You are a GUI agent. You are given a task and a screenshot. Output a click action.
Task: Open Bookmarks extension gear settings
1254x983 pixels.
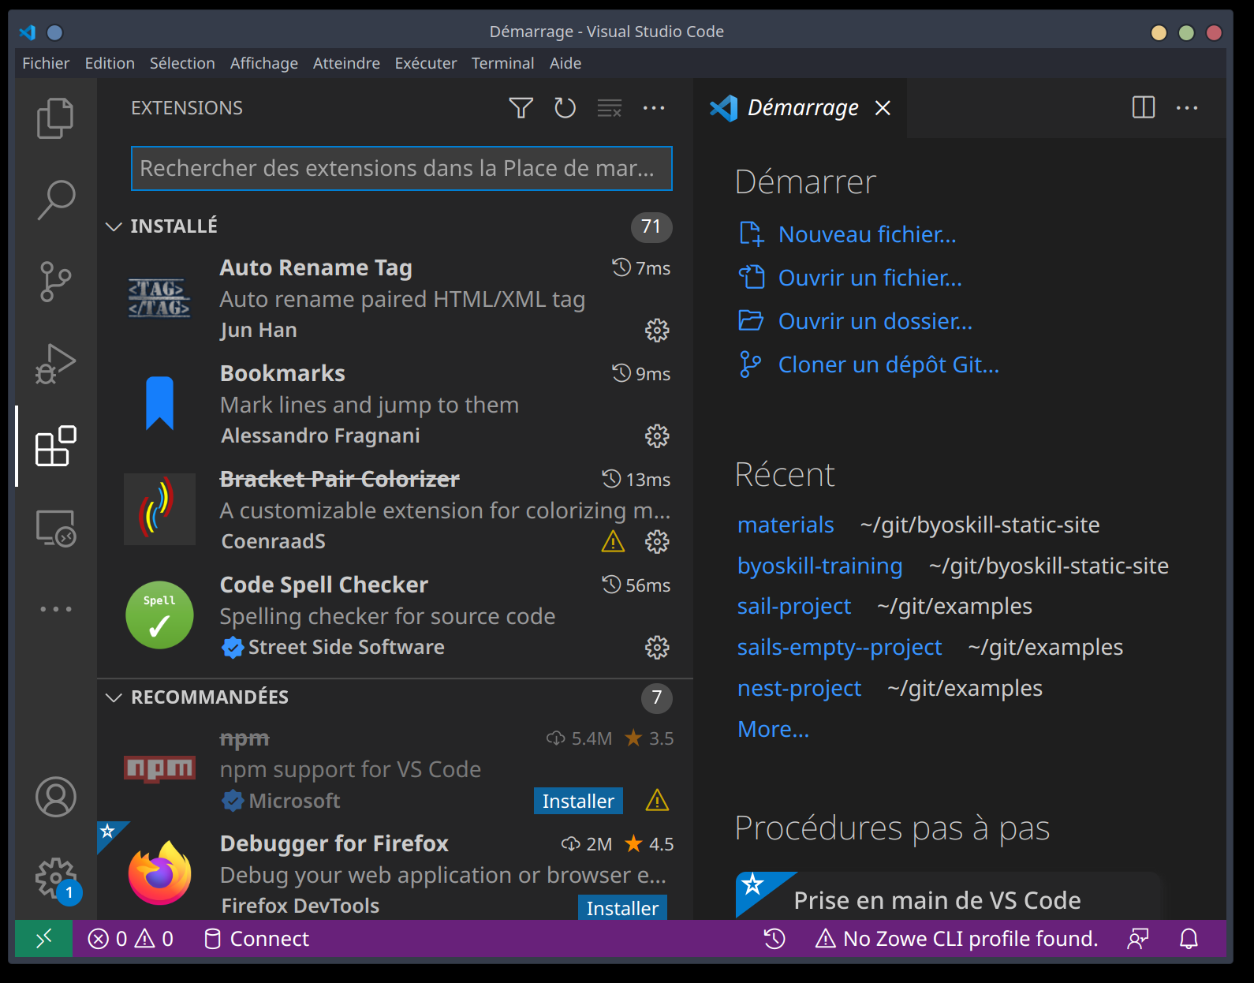point(657,436)
